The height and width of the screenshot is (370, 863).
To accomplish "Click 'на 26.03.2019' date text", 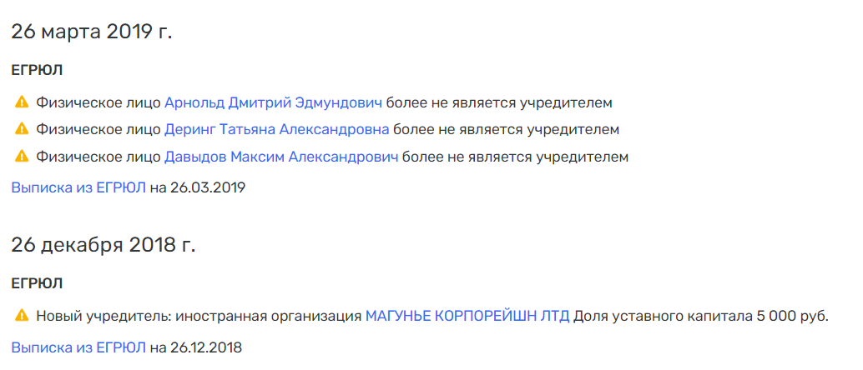I will [x=198, y=188].
